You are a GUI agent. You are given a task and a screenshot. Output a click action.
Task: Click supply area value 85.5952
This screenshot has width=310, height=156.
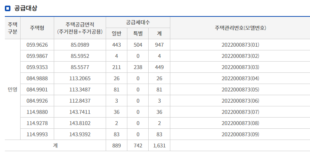[x=80, y=56]
